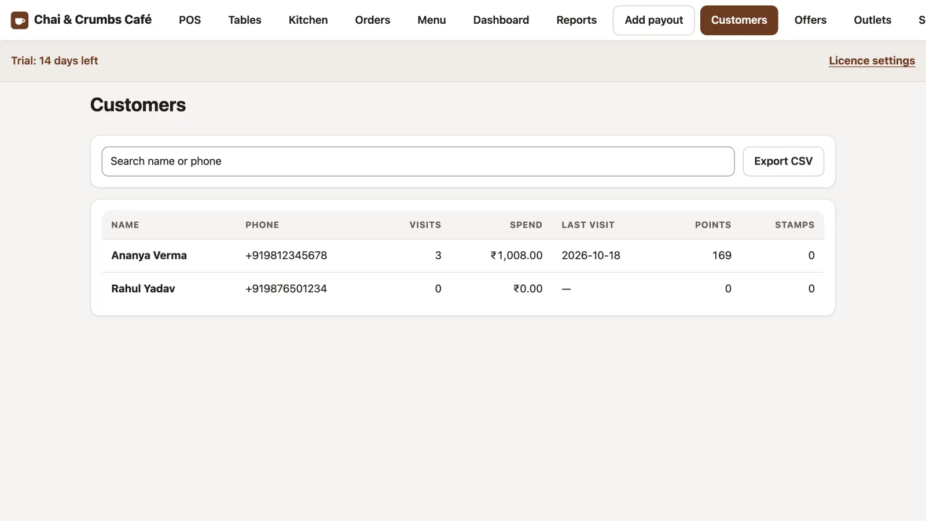Click the POINTS column header
This screenshot has height=521, width=926.
[x=713, y=225]
